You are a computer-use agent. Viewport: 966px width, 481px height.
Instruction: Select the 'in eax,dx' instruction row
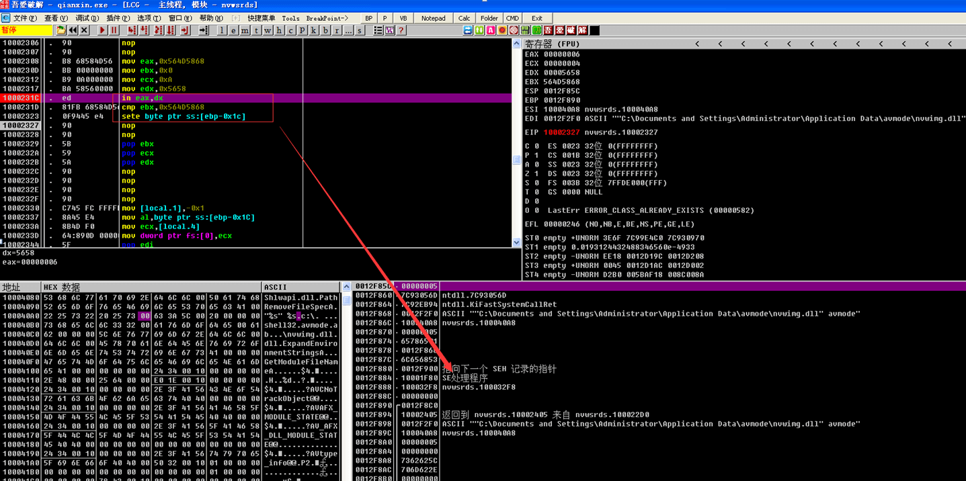pyautogui.click(x=255, y=98)
